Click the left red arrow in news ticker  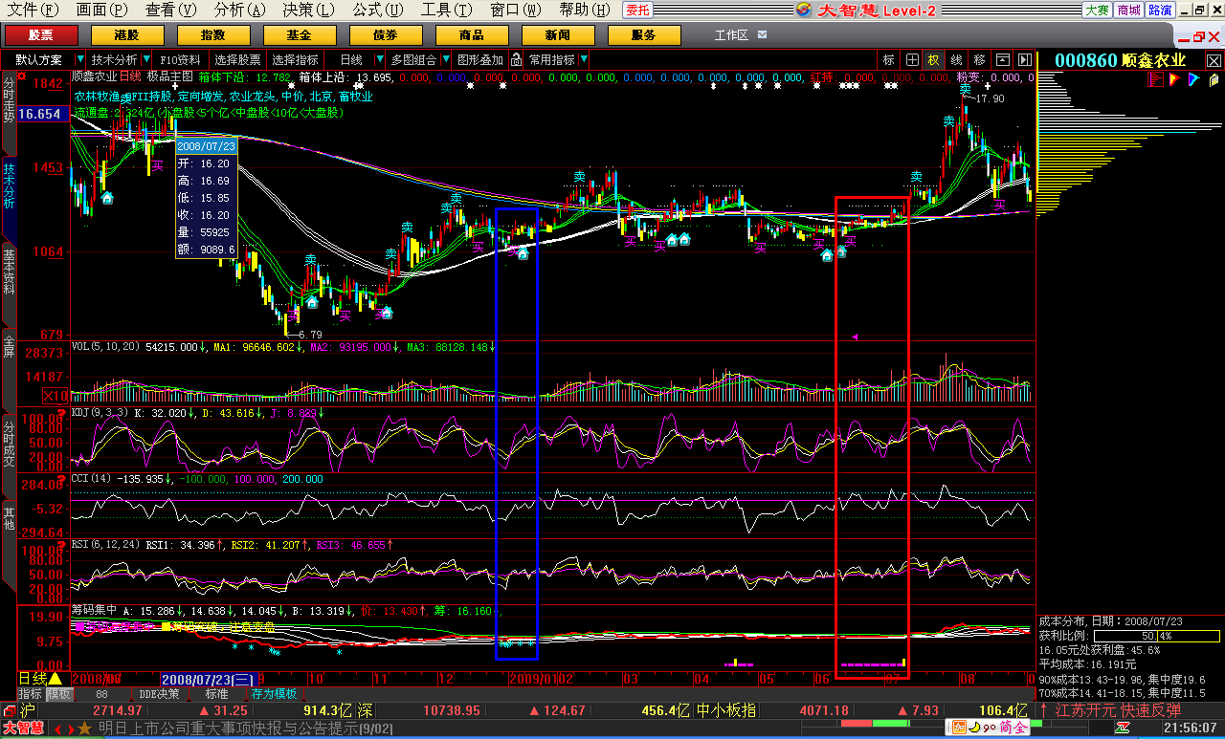click(58, 728)
